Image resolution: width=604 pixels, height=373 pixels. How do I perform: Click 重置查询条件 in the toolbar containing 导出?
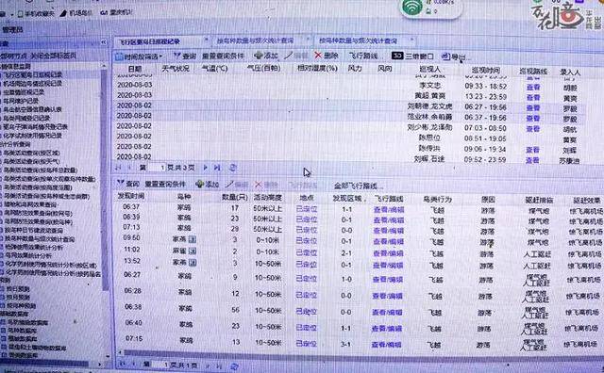tap(223, 56)
